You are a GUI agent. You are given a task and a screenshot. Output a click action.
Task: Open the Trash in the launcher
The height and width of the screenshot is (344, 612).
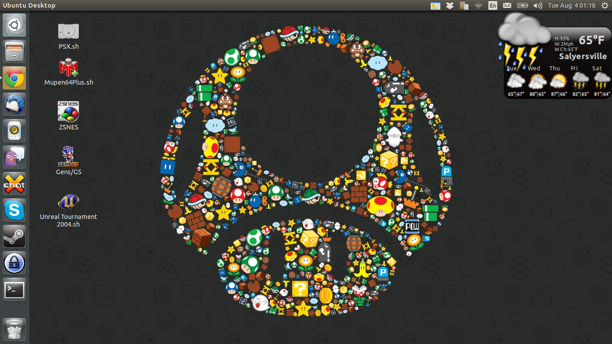(x=15, y=329)
